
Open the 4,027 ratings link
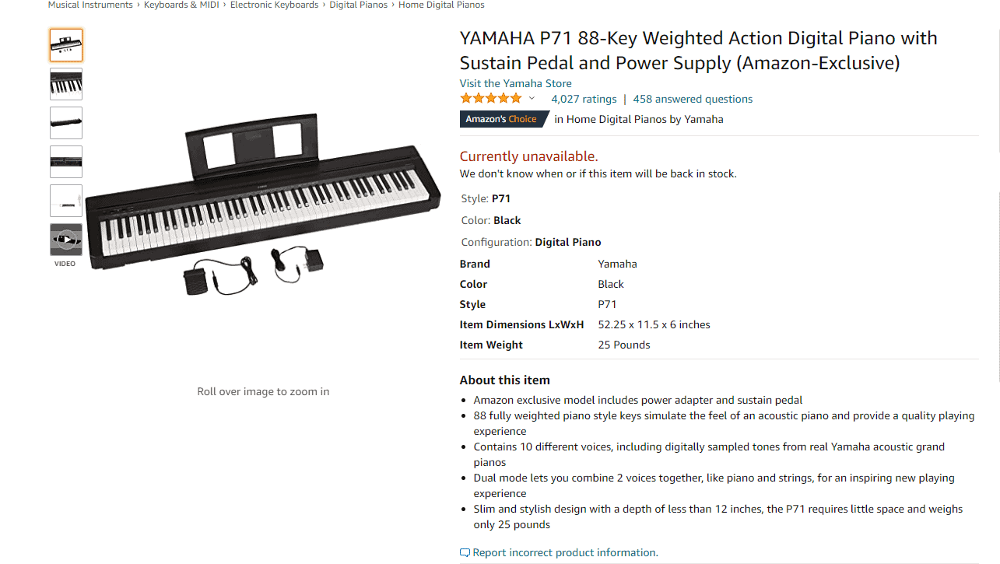pyautogui.click(x=584, y=99)
